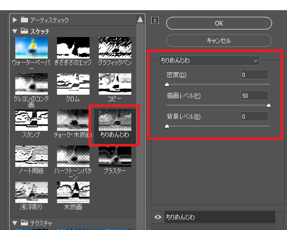Open the ちりめんじわ filter dropdown

tap(209, 61)
